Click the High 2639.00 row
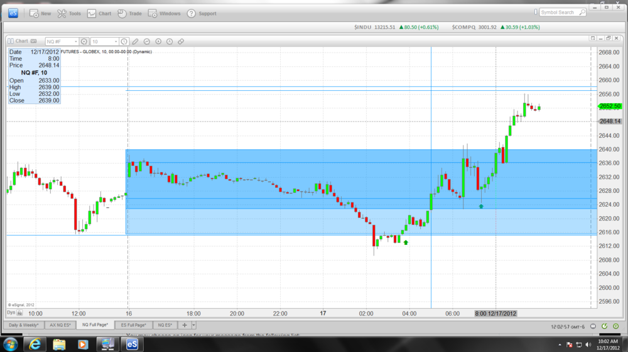Viewport: 628px width, 352px height. click(34, 87)
